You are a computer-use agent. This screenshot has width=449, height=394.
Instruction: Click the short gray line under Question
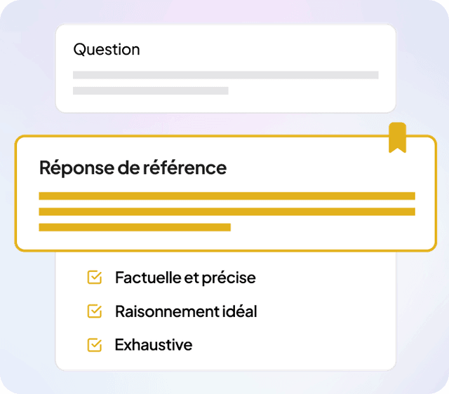[x=151, y=90]
